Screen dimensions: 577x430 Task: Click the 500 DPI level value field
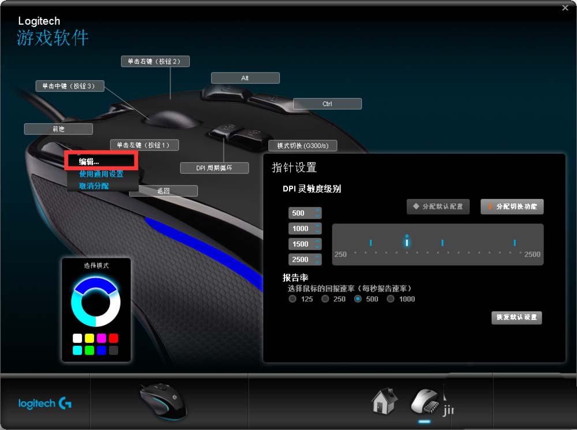[x=305, y=213]
